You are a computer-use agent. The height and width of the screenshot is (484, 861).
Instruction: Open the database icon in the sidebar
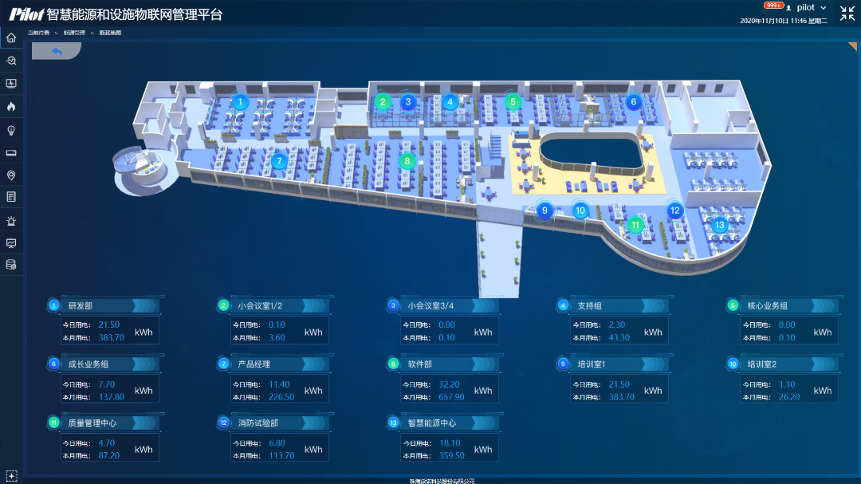pos(11,265)
